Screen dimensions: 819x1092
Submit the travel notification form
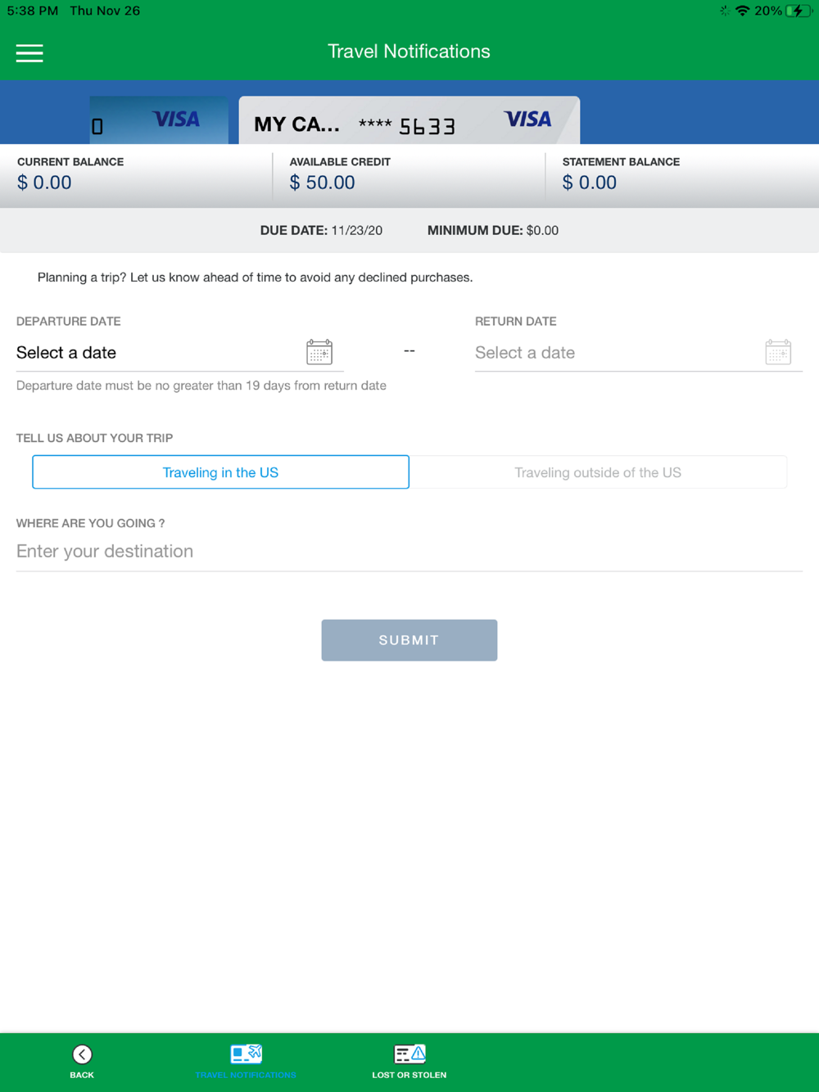[409, 640]
